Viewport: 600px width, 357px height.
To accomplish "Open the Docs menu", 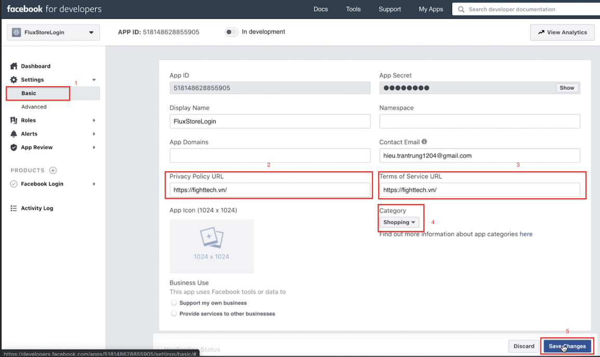I will click(x=321, y=9).
